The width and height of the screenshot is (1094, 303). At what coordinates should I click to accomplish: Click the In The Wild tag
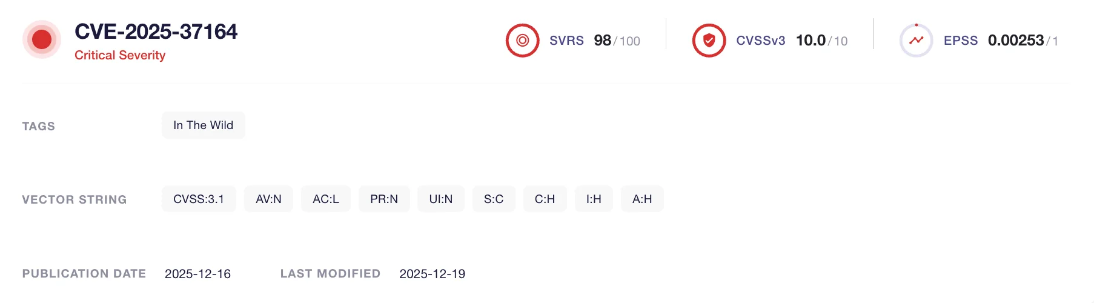pyautogui.click(x=203, y=125)
